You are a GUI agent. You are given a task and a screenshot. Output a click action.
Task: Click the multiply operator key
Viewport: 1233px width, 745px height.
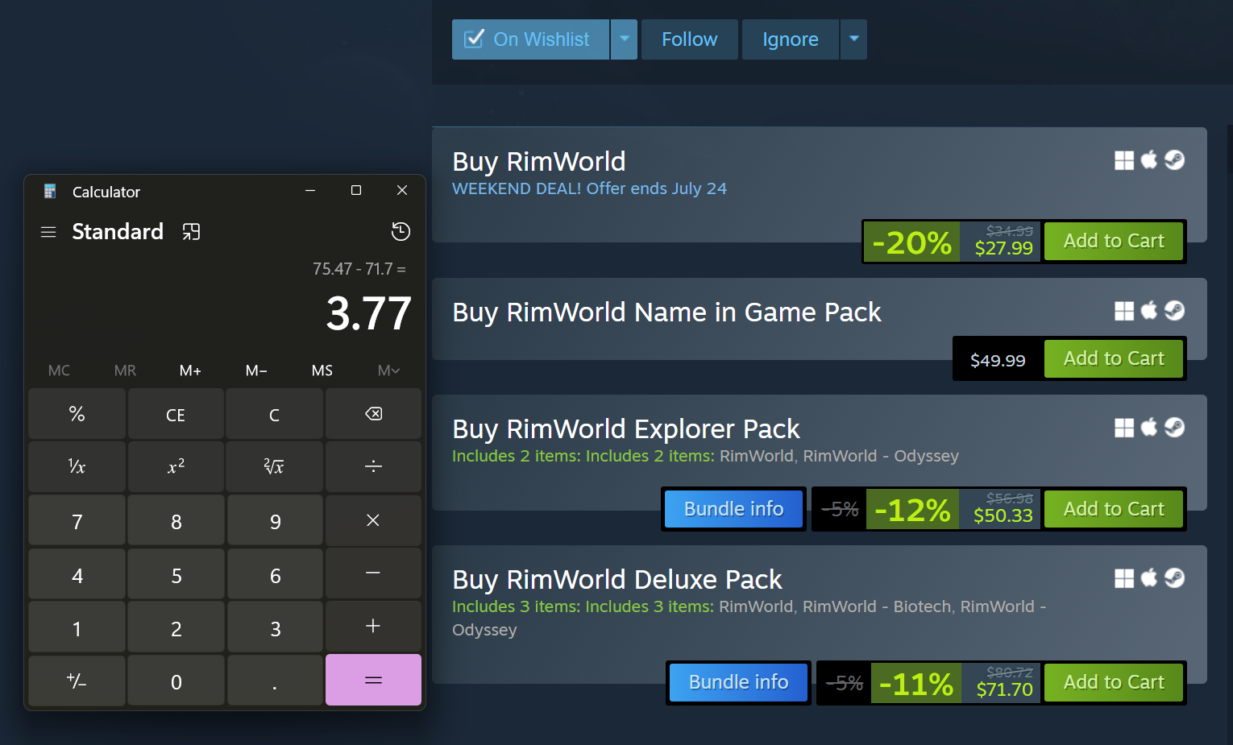(x=373, y=520)
